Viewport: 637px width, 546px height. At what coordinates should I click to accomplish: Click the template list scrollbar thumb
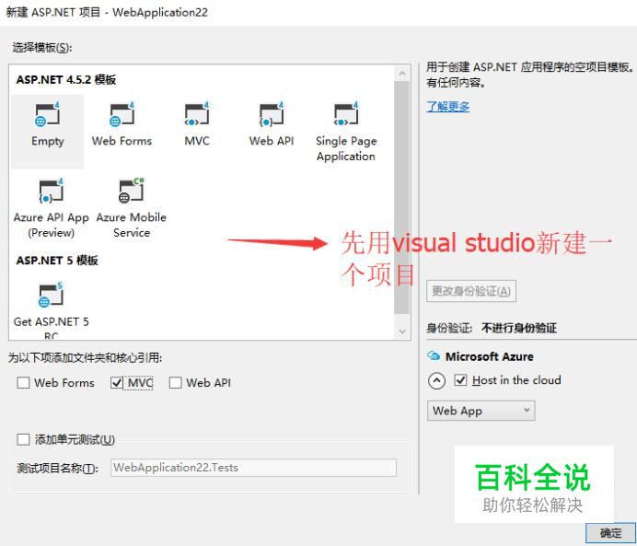[x=401, y=197]
